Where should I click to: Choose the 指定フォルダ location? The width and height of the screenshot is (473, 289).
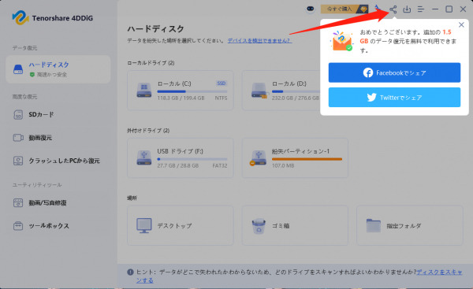click(410, 225)
